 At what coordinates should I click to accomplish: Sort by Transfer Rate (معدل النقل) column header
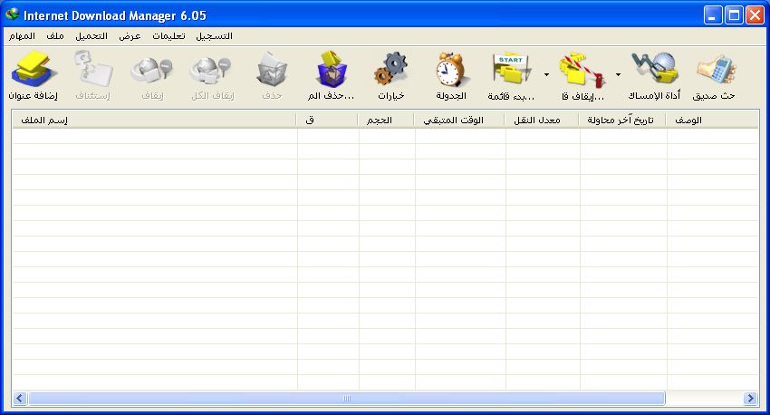coord(542,120)
